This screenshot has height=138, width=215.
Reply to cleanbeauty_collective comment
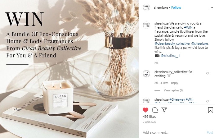pyautogui.click(x=174, y=83)
